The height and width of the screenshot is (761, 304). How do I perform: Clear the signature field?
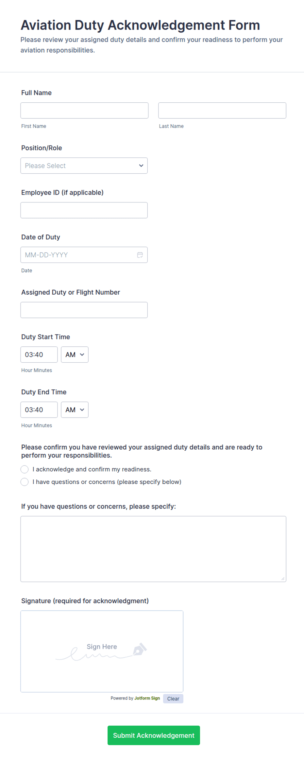click(x=173, y=699)
